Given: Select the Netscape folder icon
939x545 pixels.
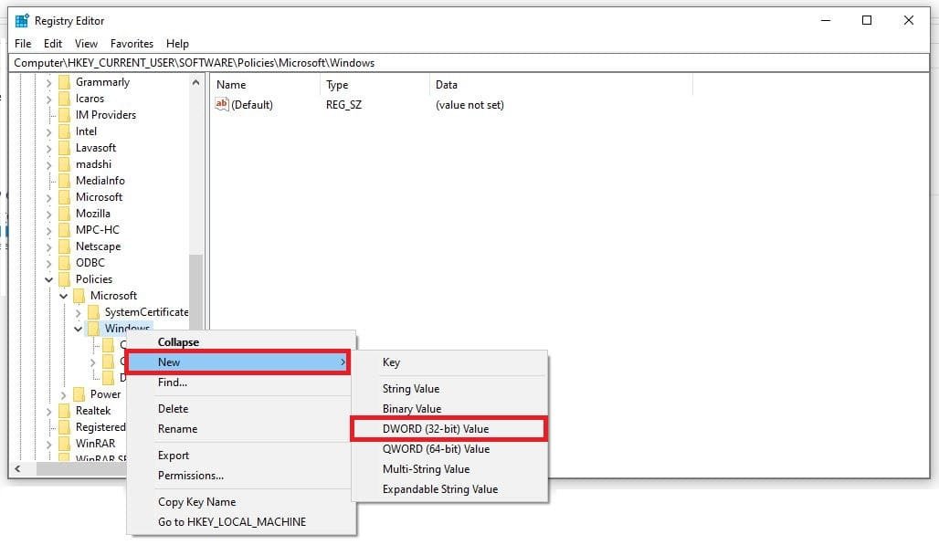Looking at the screenshot, I should tap(64, 246).
